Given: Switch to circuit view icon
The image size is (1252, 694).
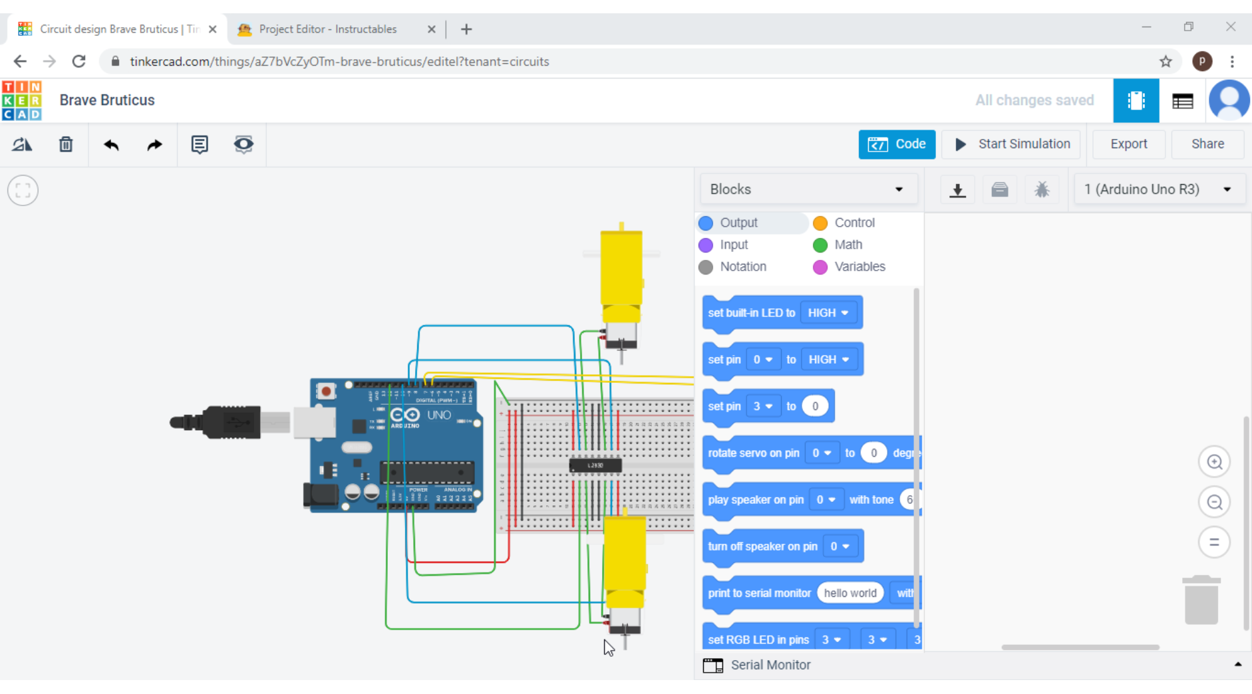Looking at the screenshot, I should 1136,100.
